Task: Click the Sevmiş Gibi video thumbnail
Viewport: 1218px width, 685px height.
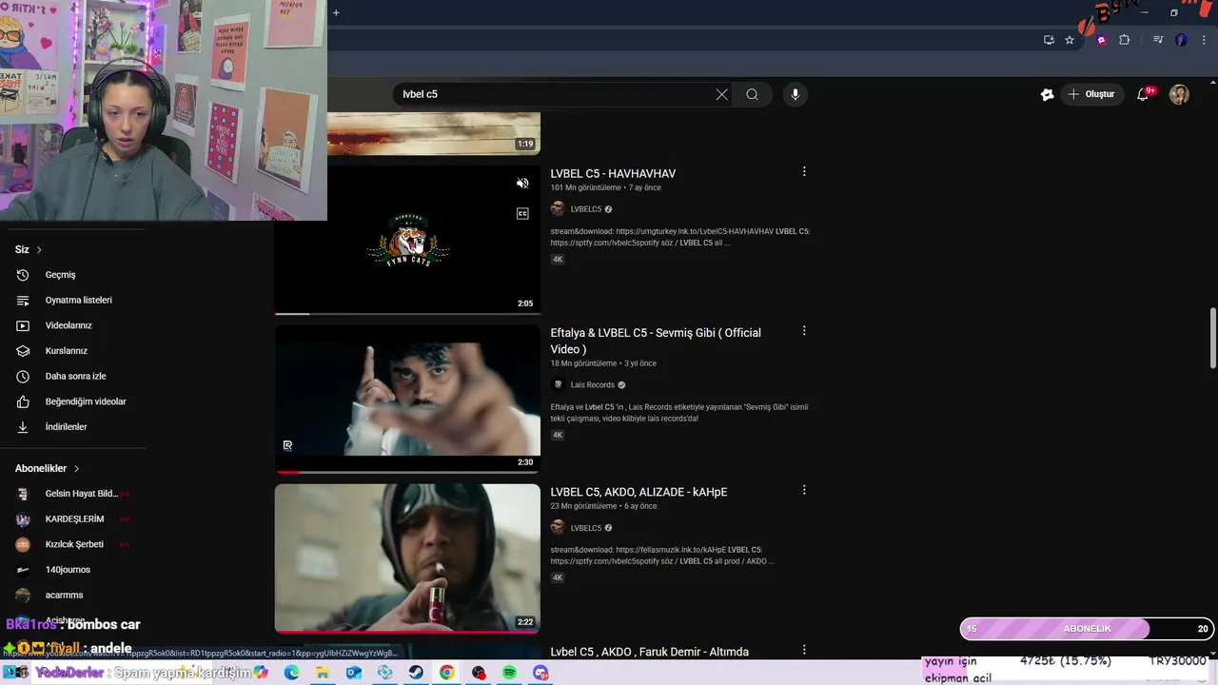Action: [407, 399]
